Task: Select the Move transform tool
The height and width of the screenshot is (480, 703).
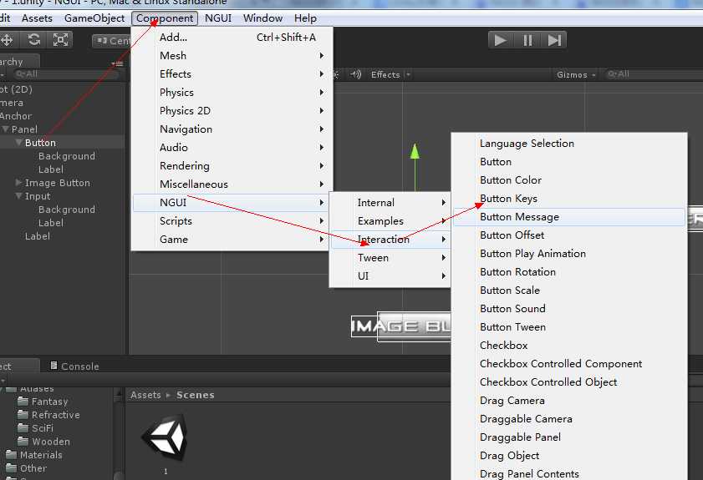Action: coord(7,40)
